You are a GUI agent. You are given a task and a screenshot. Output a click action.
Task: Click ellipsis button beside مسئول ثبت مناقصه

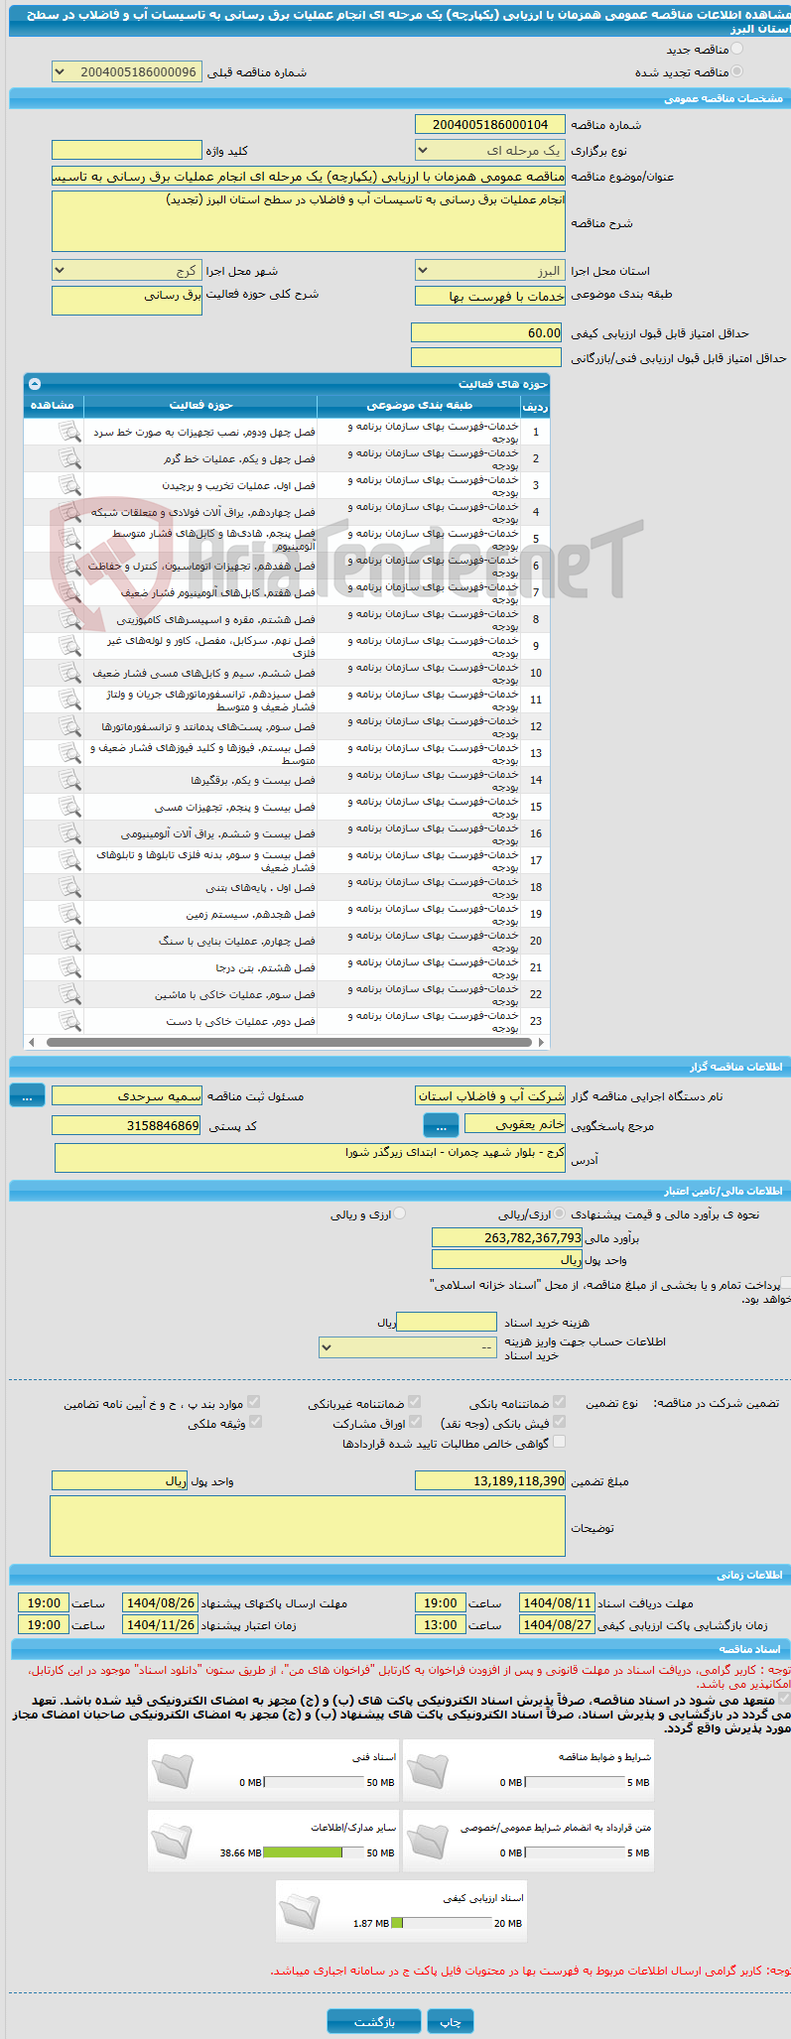[27, 1095]
